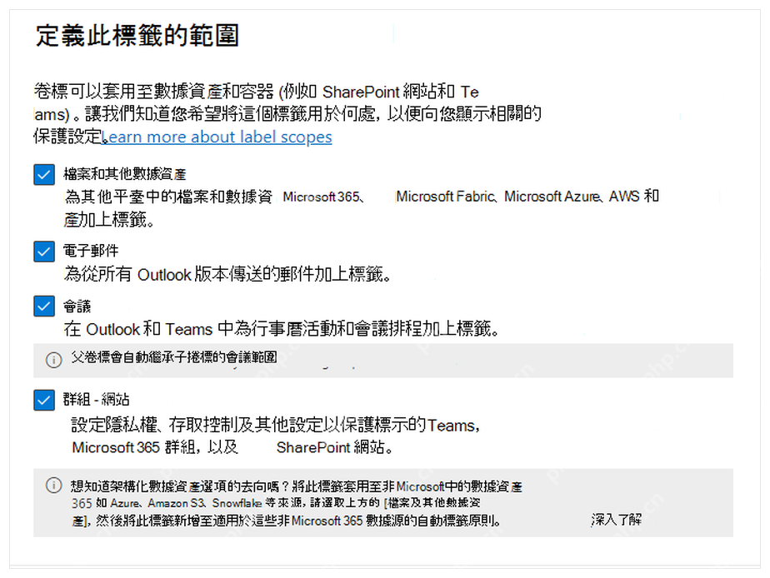Click the 設定隱私權、存取控制及其他設定 description line
The height and width of the screenshot is (578, 770).
tap(276, 425)
